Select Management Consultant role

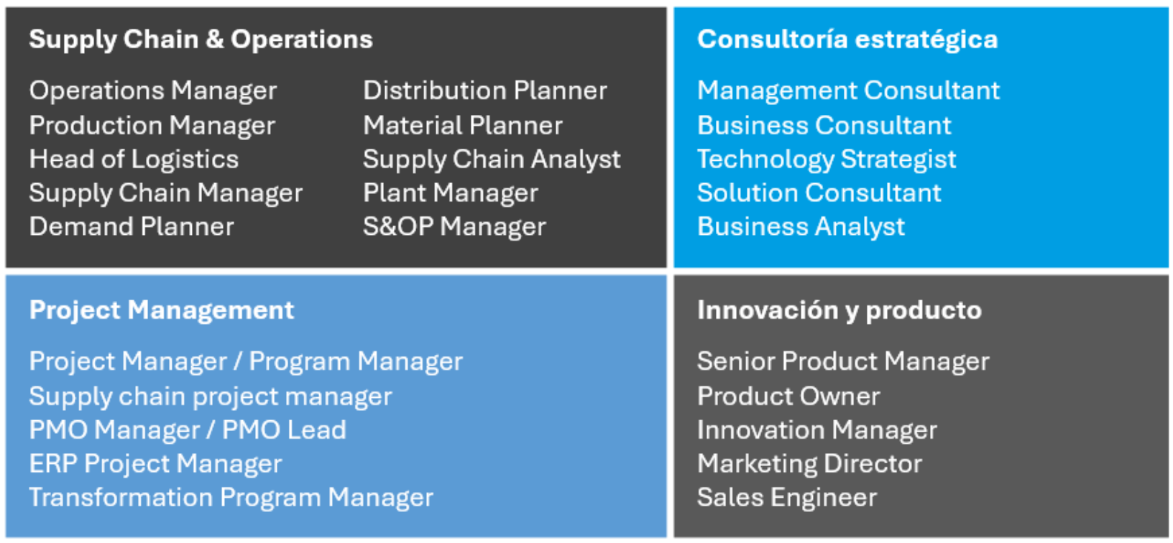848,91
